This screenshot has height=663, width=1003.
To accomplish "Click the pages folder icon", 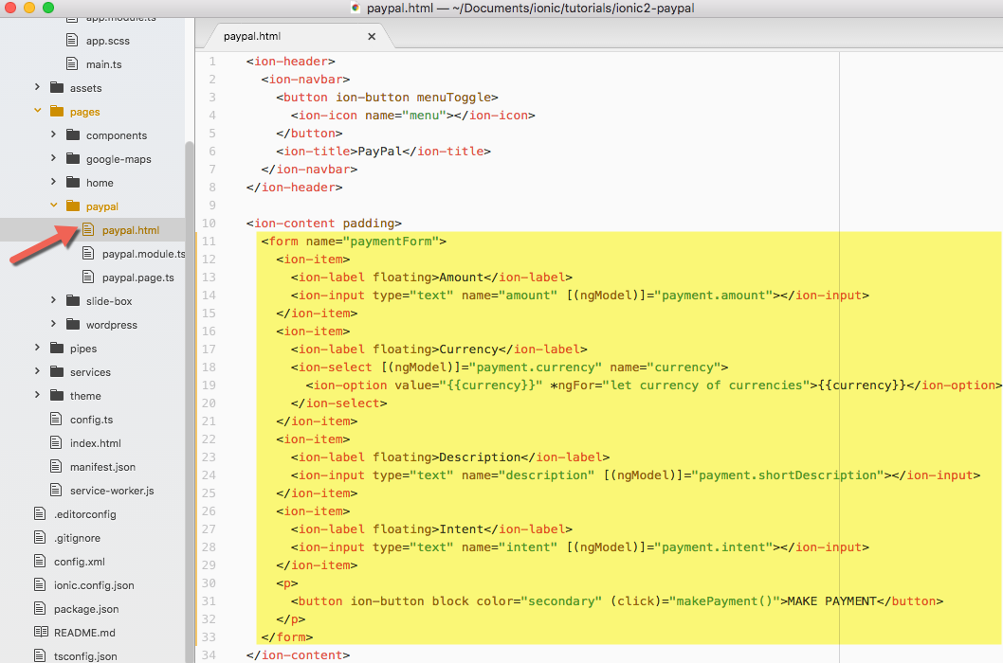I will [x=57, y=111].
